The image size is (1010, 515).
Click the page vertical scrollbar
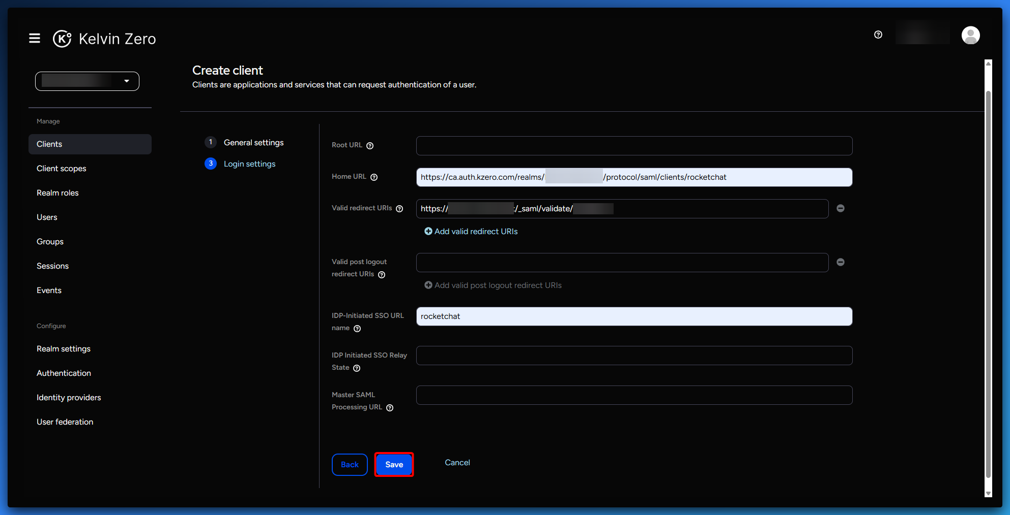988,284
